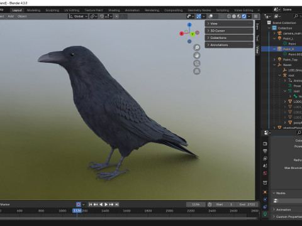Select material preview shading

[239, 16]
